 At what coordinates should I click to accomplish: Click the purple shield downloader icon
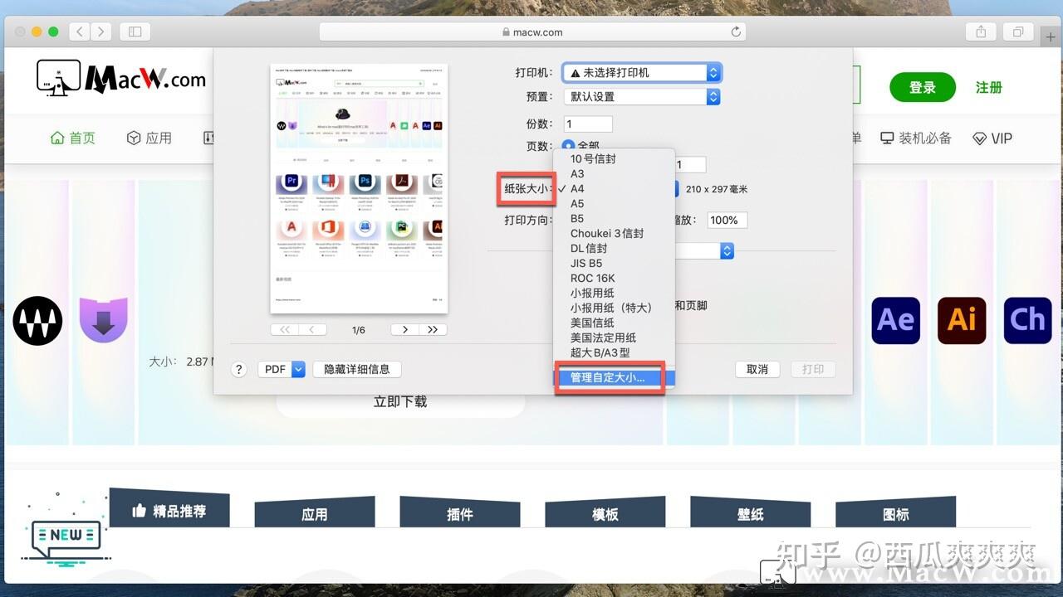tap(103, 319)
